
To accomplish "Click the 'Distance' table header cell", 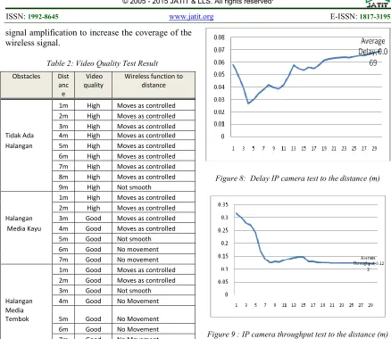I will 63,85.
